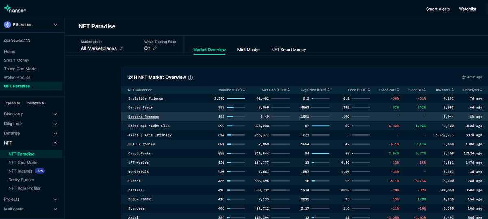Click CryptoPunks avg price bar

[x=320, y=153]
